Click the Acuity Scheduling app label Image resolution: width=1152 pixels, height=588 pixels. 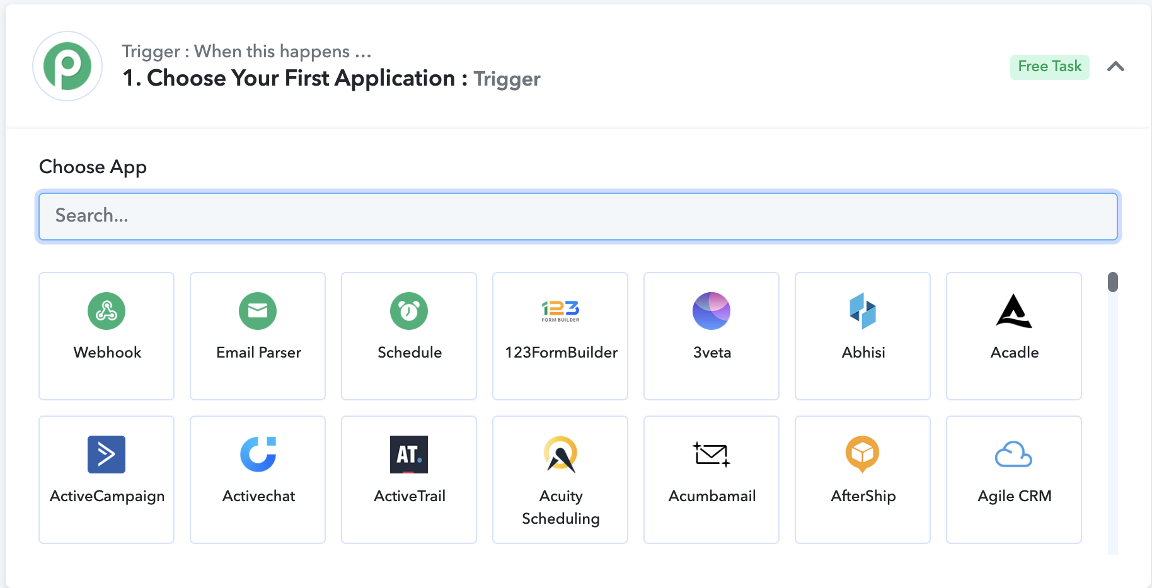[x=560, y=507]
